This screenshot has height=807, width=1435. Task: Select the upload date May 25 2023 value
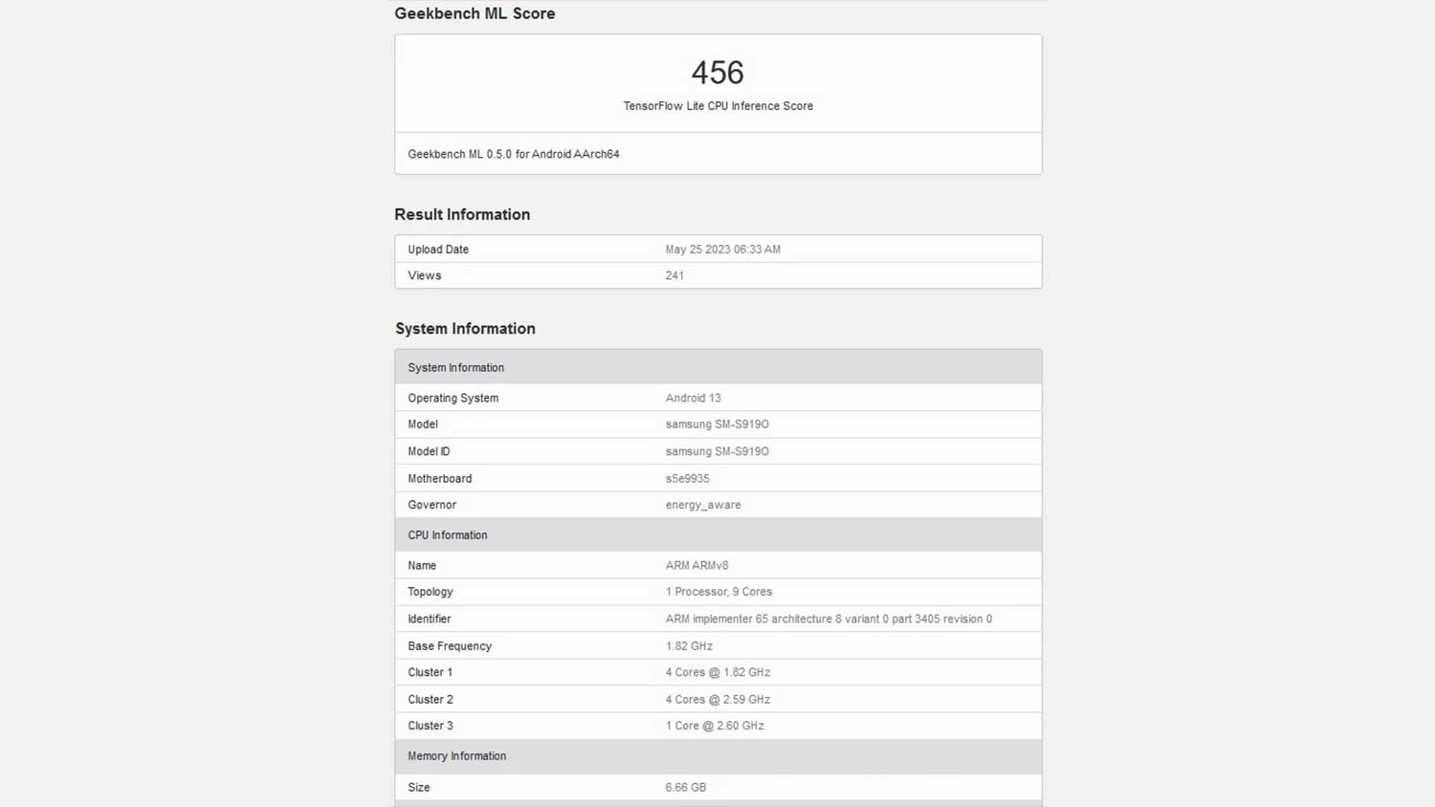[722, 250]
